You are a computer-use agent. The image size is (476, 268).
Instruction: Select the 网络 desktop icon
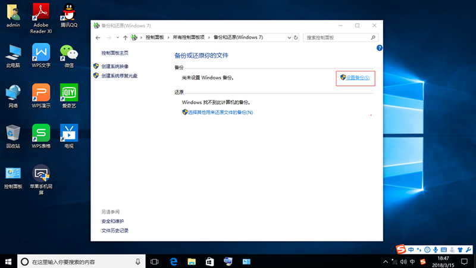pos(13,96)
